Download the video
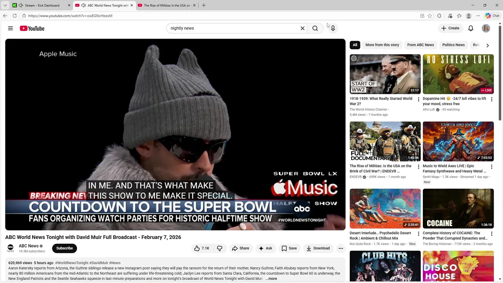 pyautogui.click(x=318, y=248)
